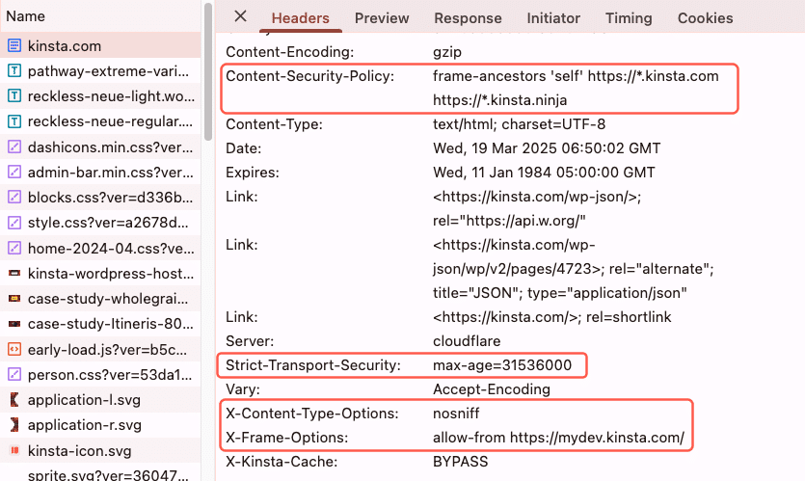Select the style.css?ver=a2678d request
This screenshot has width=805, height=481.
coord(100,223)
